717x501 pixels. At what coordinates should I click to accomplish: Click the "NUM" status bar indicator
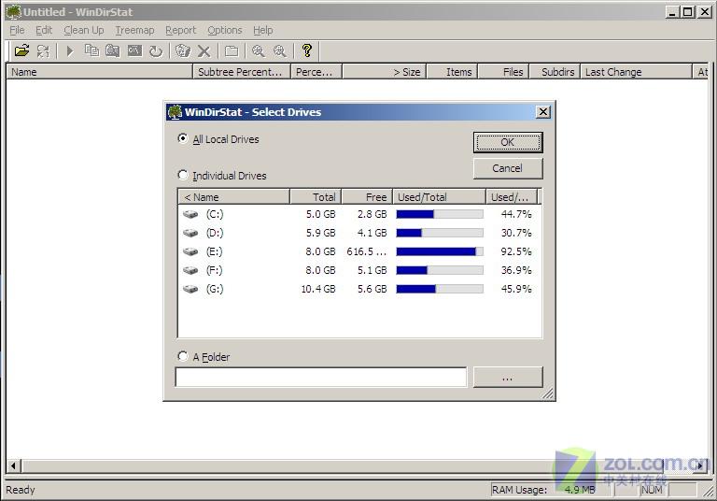(652, 490)
